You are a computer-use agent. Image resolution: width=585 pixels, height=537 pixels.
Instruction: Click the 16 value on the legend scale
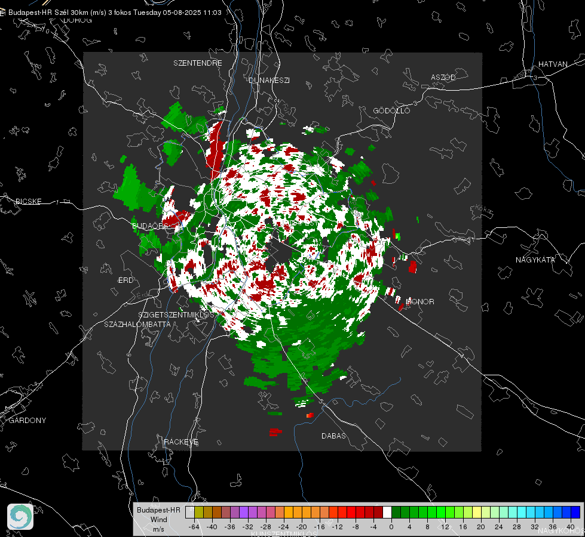pyautogui.click(x=463, y=527)
